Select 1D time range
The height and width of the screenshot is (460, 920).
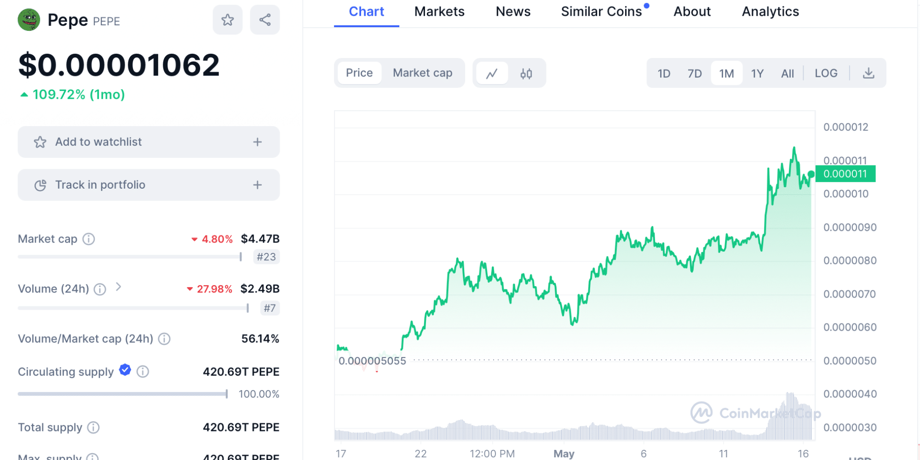click(x=664, y=73)
